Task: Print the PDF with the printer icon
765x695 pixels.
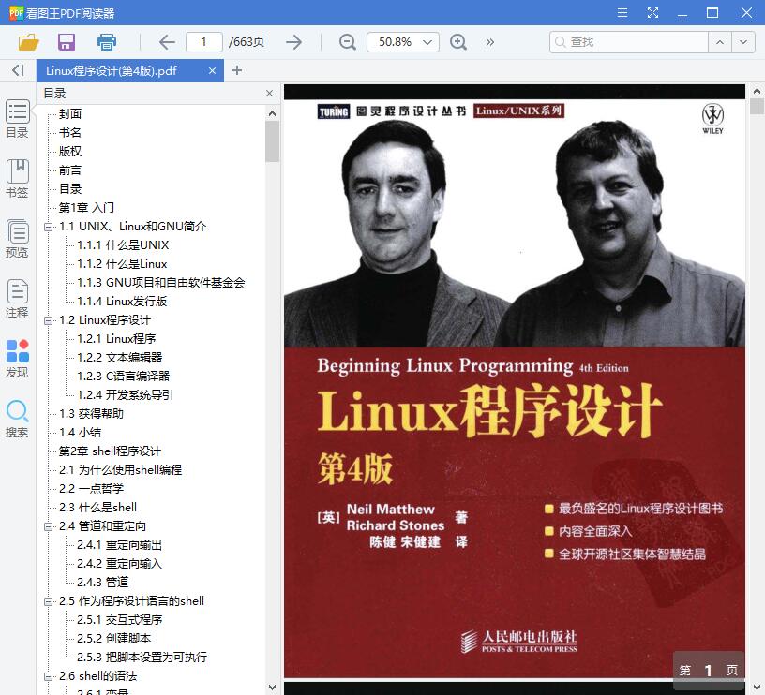Action: pos(106,42)
